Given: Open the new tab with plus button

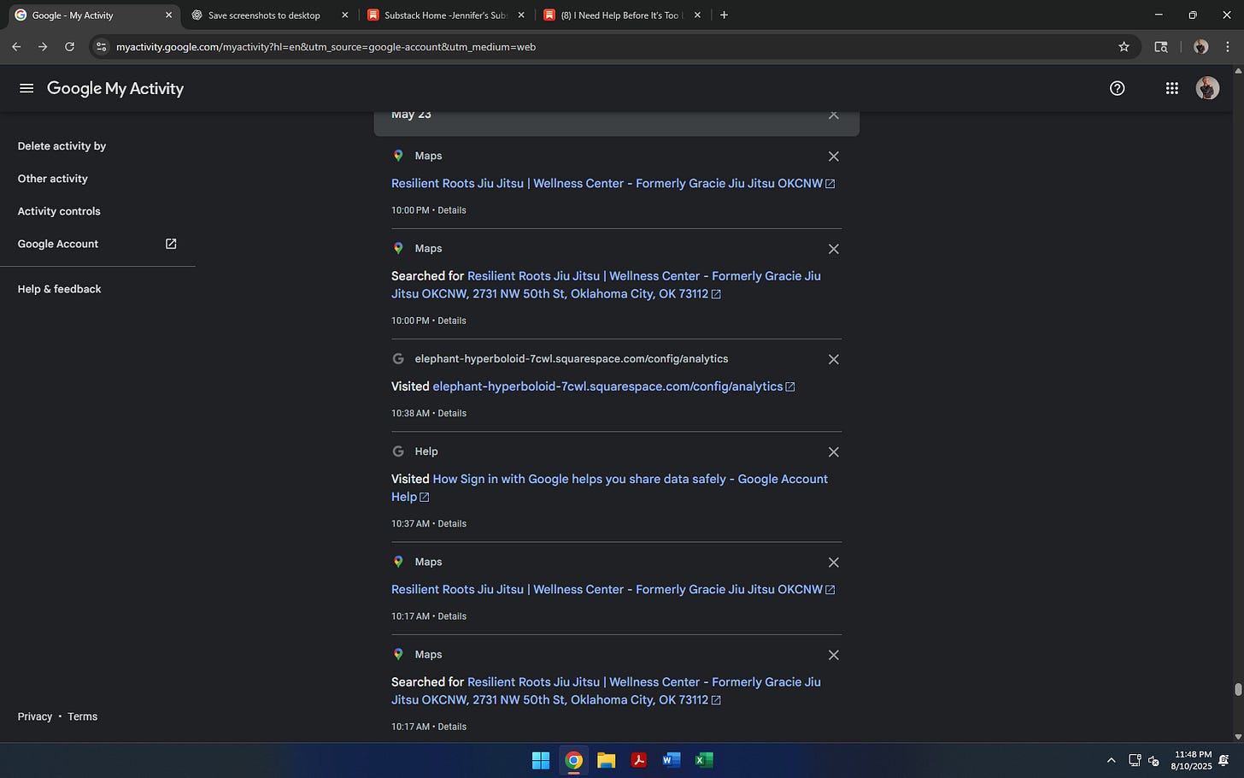Looking at the screenshot, I should pos(724,15).
